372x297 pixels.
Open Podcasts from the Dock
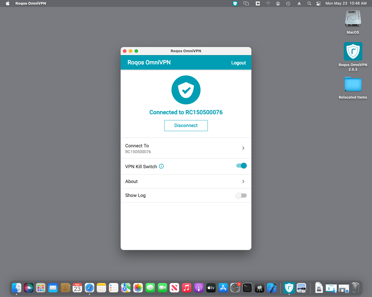[x=199, y=288]
